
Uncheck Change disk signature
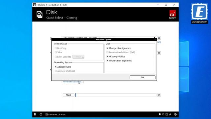[107, 48]
